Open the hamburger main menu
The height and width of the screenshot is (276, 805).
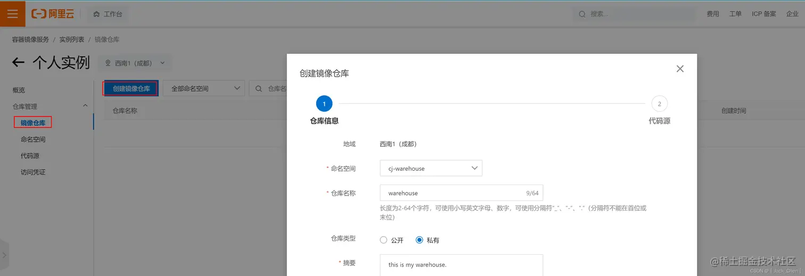[x=12, y=14]
